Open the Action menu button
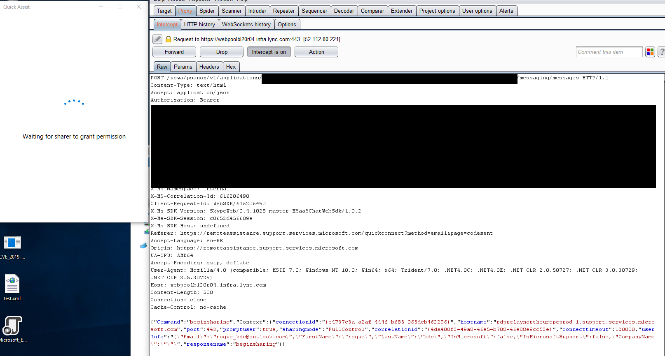 tap(316, 52)
